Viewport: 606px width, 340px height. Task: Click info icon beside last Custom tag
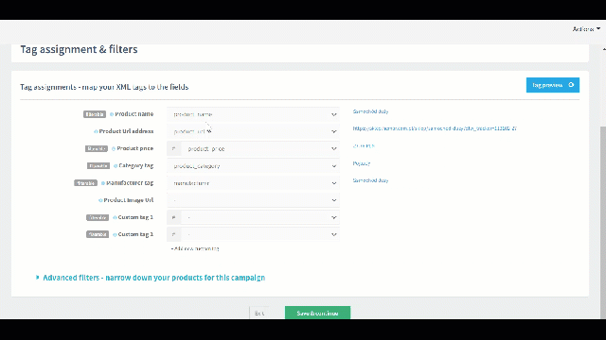[x=115, y=234]
